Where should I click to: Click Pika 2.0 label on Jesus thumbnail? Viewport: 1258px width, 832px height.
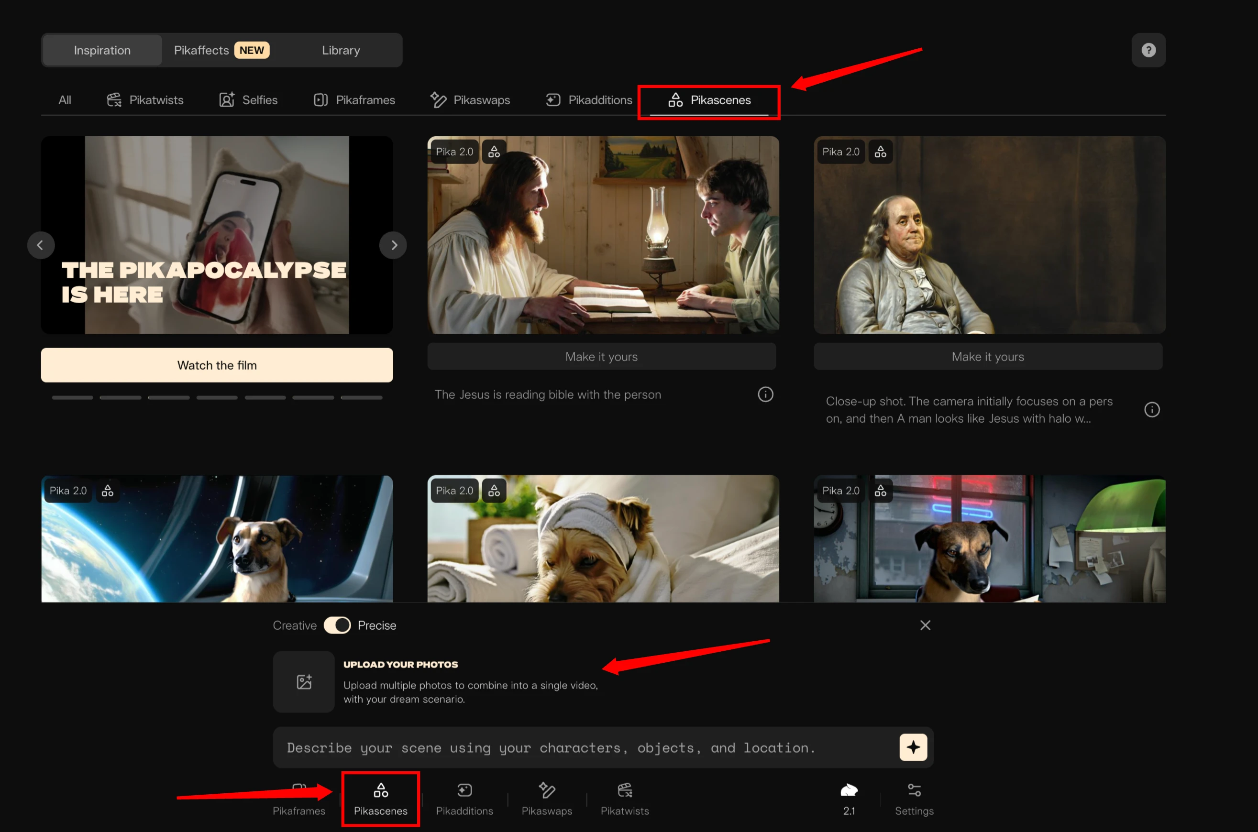[x=454, y=152]
